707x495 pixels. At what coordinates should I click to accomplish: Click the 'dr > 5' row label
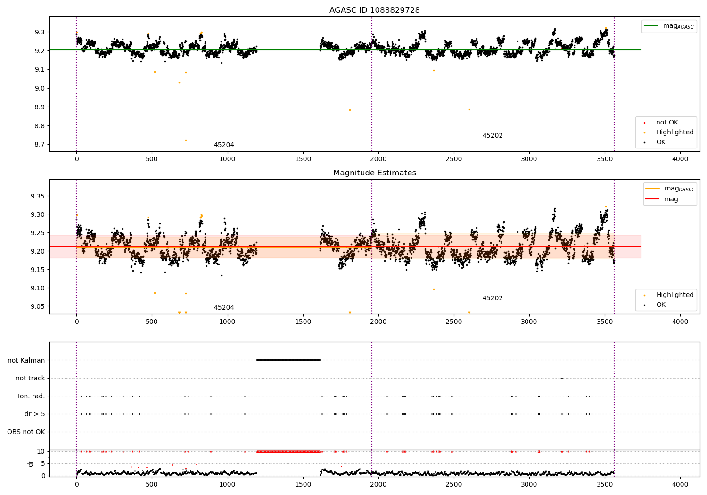[x=35, y=414]
